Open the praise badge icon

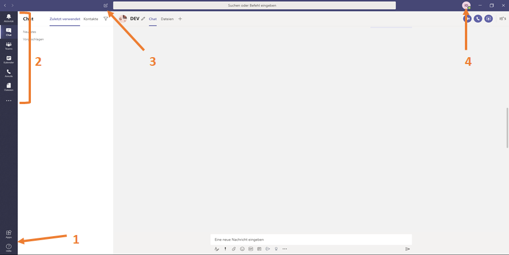point(276,249)
